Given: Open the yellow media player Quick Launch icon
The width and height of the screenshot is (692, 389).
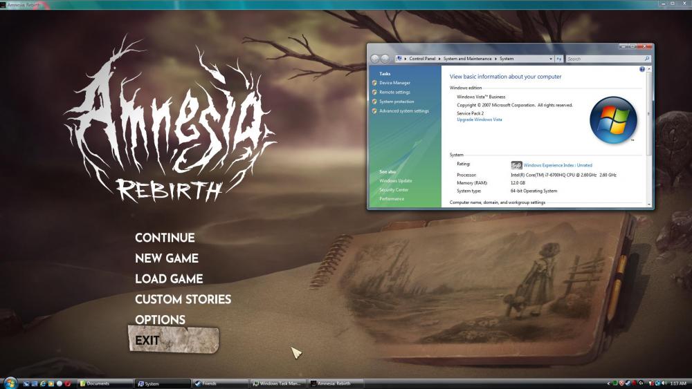Looking at the screenshot, I should [51, 383].
